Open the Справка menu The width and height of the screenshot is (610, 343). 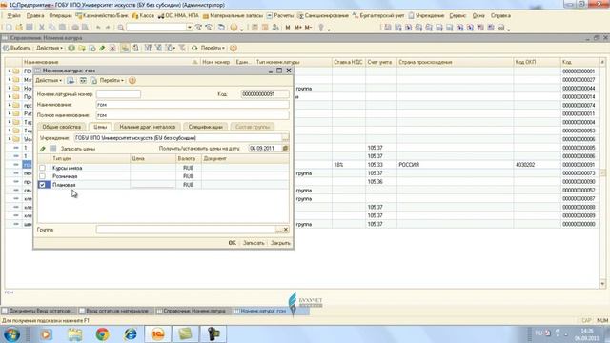click(500, 16)
